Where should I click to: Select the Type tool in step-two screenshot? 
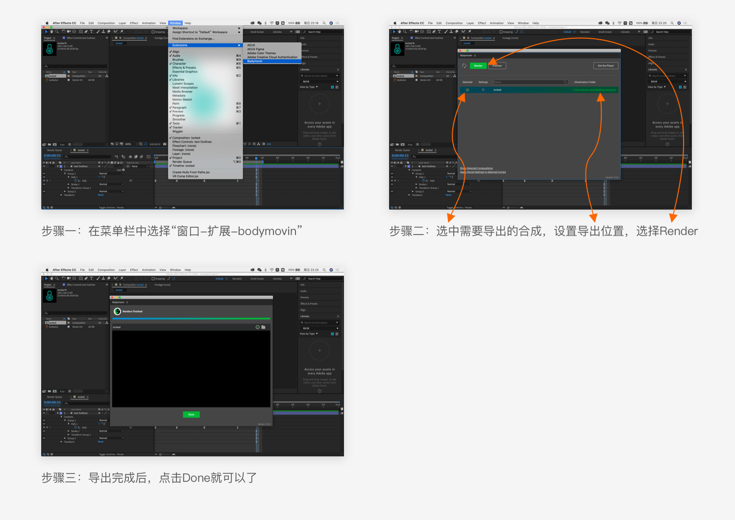pos(439,32)
